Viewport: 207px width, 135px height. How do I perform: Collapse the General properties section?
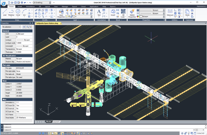pos(32,31)
